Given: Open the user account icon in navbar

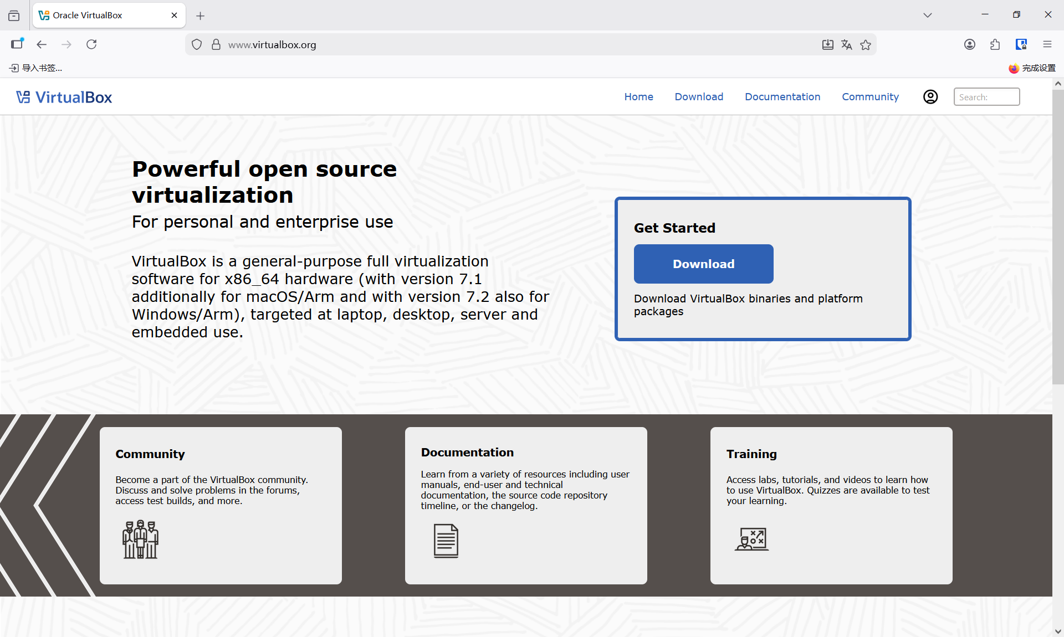Looking at the screenshot, I should coord(930,97).
